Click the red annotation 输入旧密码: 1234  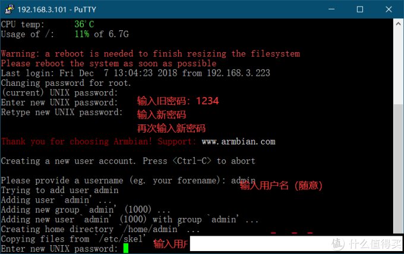click(178, 101)
